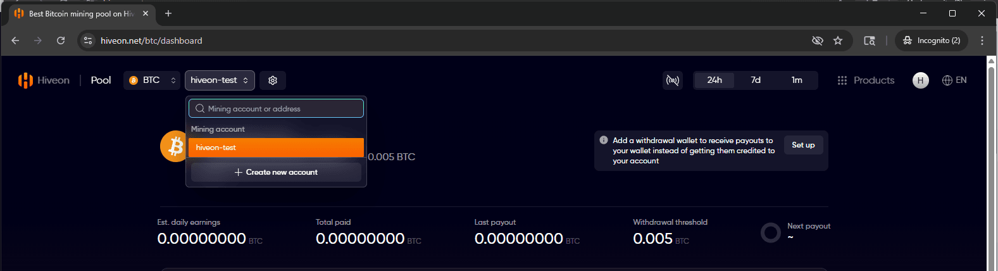Open the Pool link in header
This screenshot has width=998, height=271.
[x=101, y=80]
